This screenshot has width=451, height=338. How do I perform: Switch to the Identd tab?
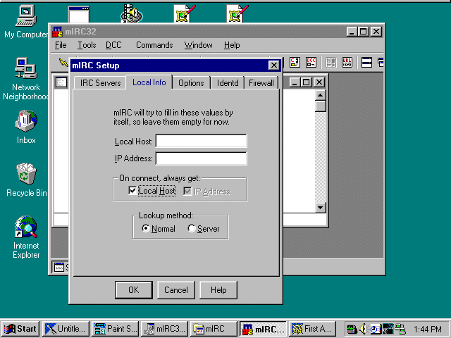point(228,83)
